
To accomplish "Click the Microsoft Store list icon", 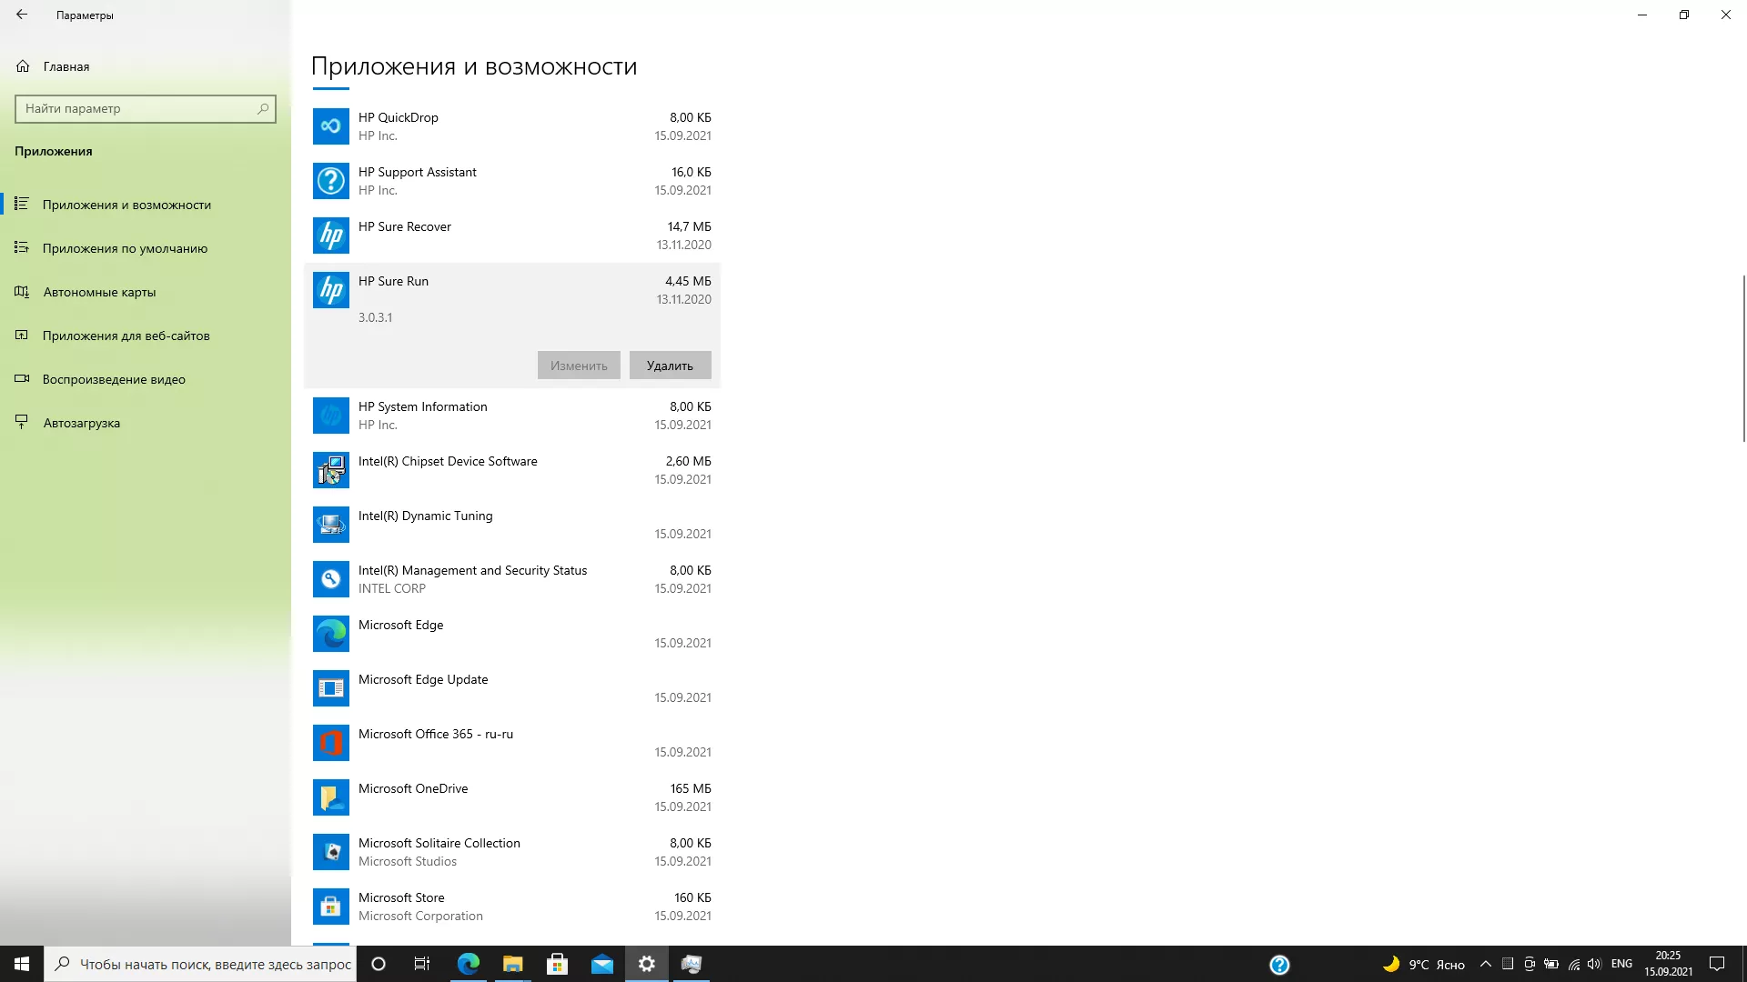I will click(331, 907).
